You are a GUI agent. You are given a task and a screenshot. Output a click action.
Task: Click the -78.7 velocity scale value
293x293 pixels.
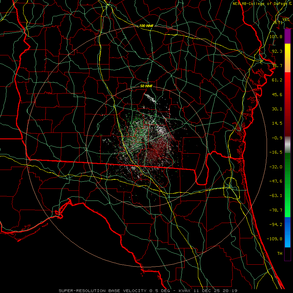click(276, 210)
